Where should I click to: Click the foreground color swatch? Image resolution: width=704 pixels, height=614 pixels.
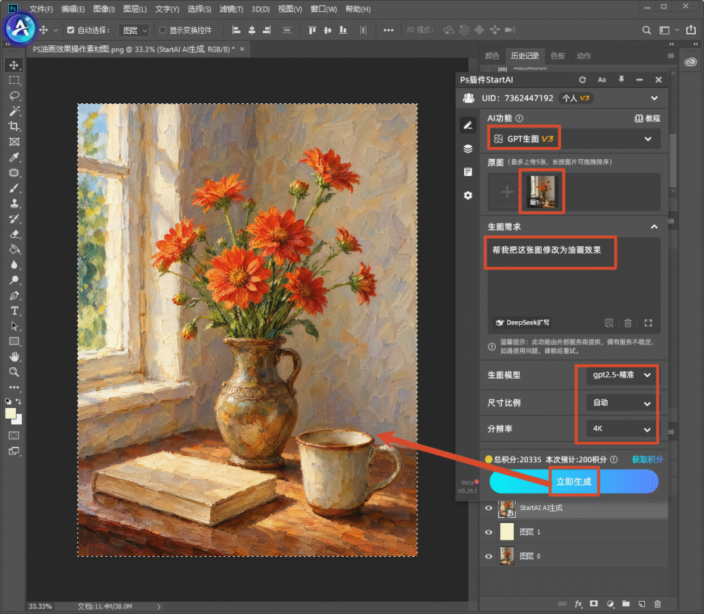click(x=11, y=414)
